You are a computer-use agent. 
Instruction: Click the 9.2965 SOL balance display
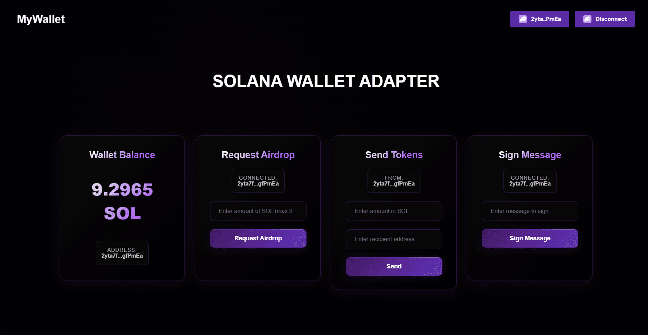122,201
